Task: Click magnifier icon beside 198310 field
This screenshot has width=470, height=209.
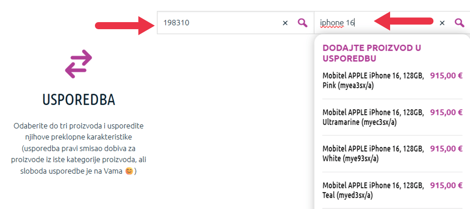Action: pos(303,23)
